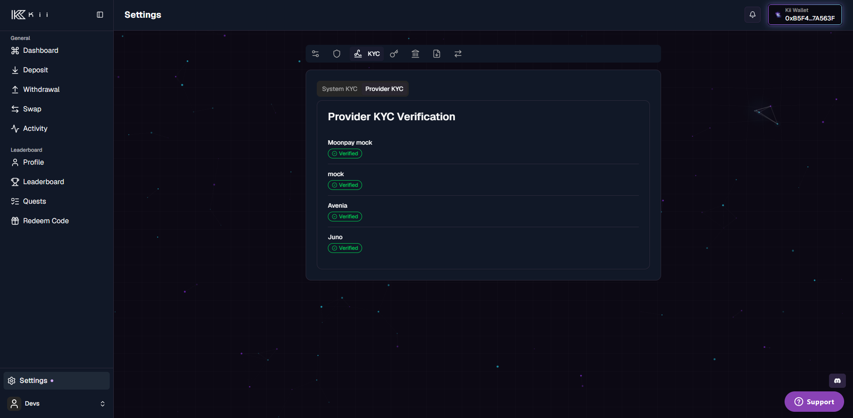Image resolution: width=853 pixels, height=418 pixels.
Task: Go to Dashboard
Action: pos(56,51)
